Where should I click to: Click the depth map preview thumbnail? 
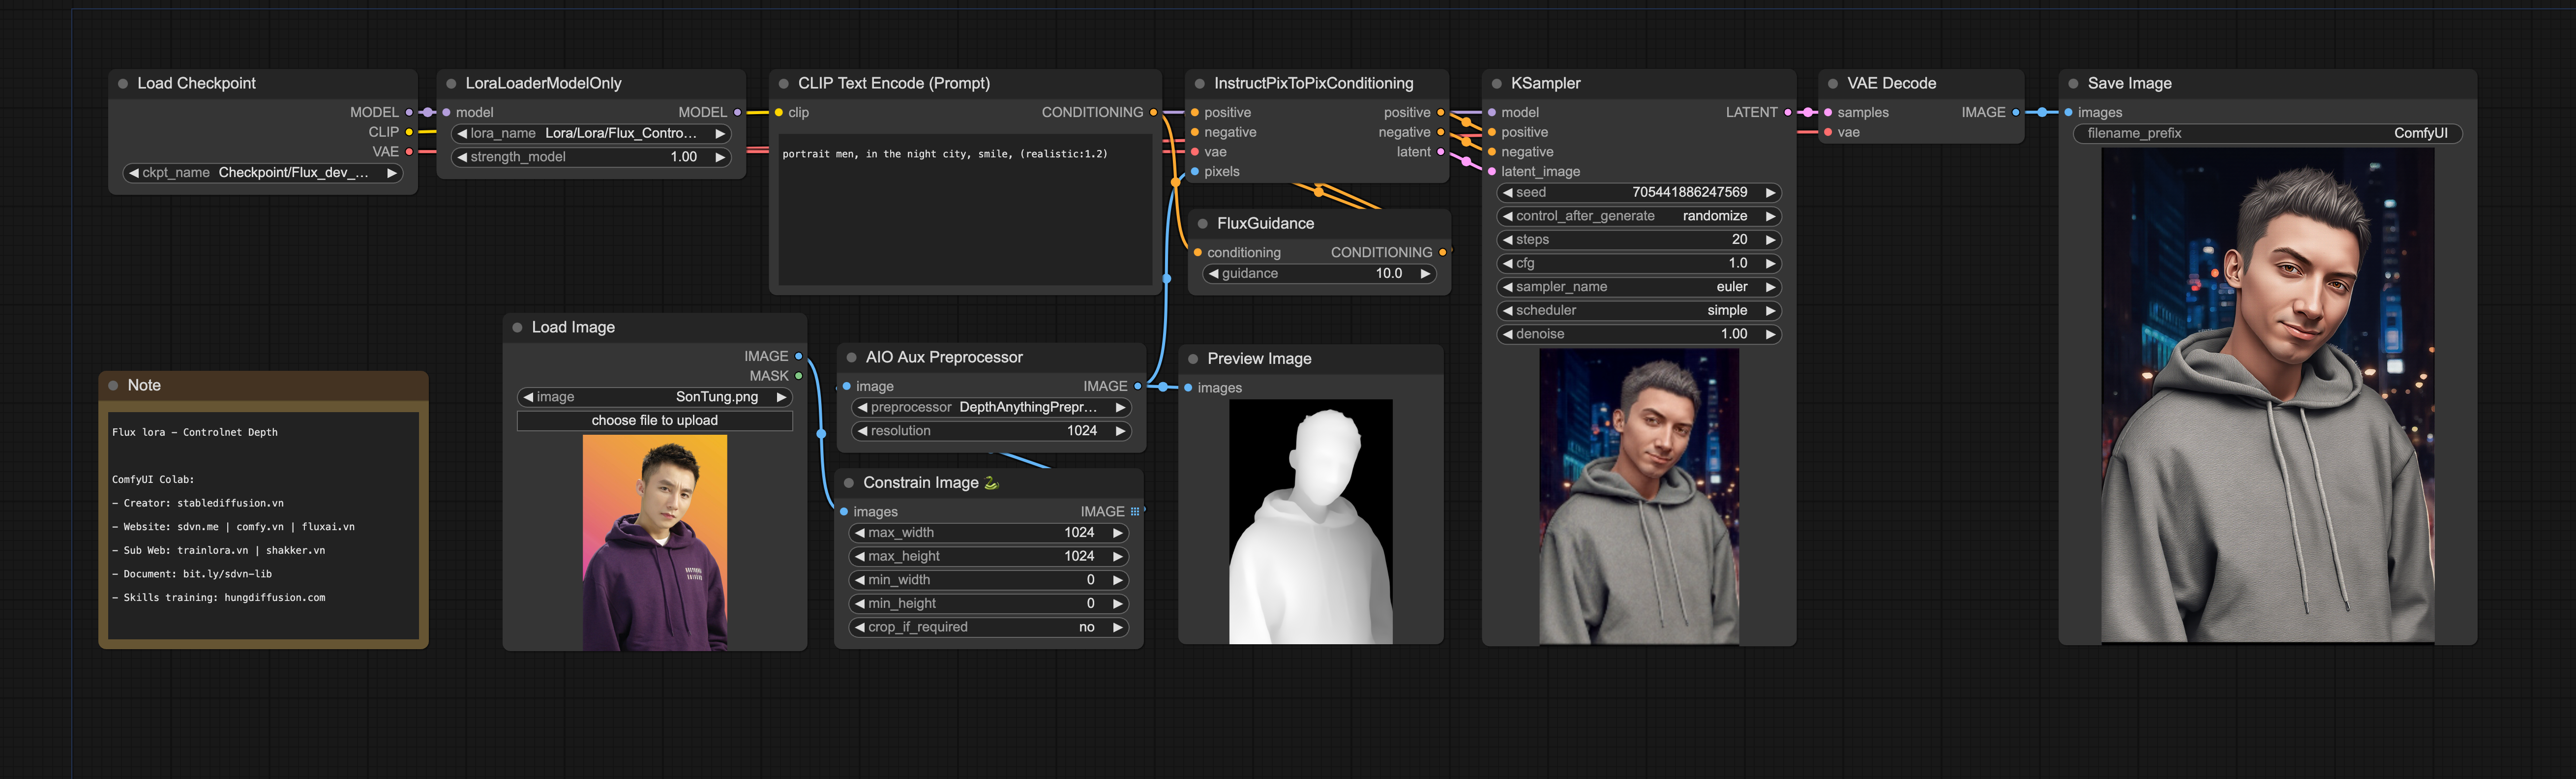click(1310, 521)
